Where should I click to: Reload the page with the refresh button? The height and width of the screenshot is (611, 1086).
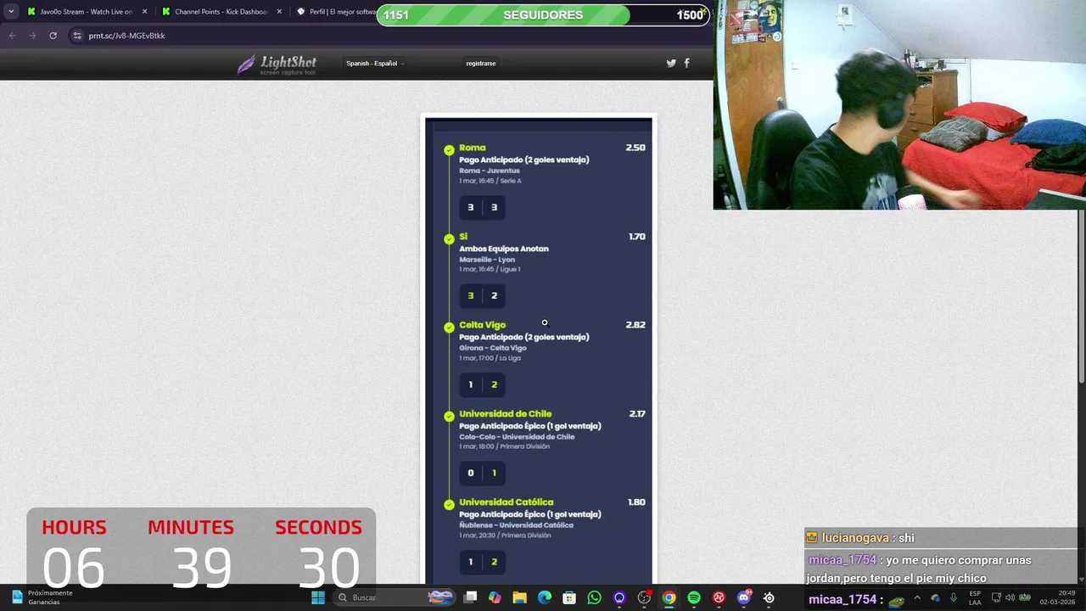tap(53, 36)
